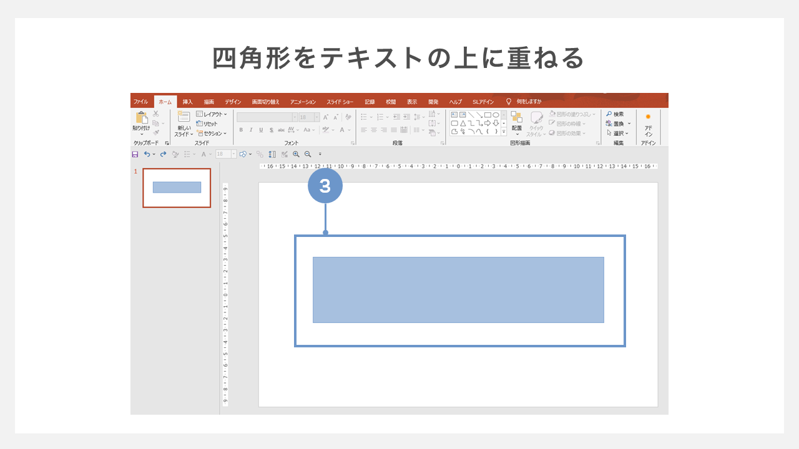Select the Rectangle shape in the gallery

point(488,115)
